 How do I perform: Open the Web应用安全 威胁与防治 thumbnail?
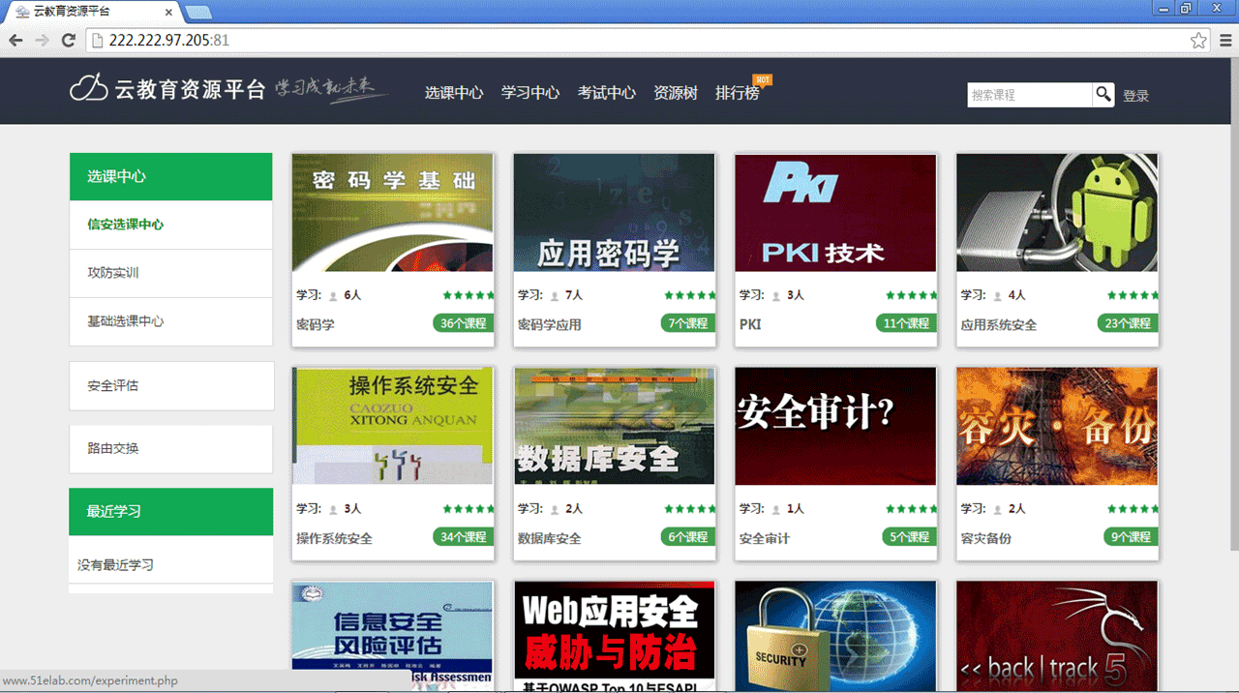(x=614, y=635)
